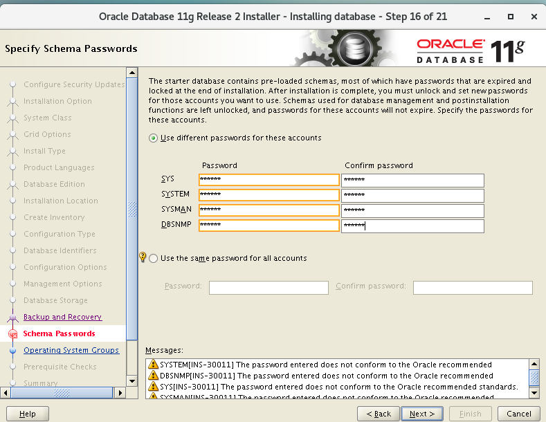Click the Database Identifiers step

point(60,250)
